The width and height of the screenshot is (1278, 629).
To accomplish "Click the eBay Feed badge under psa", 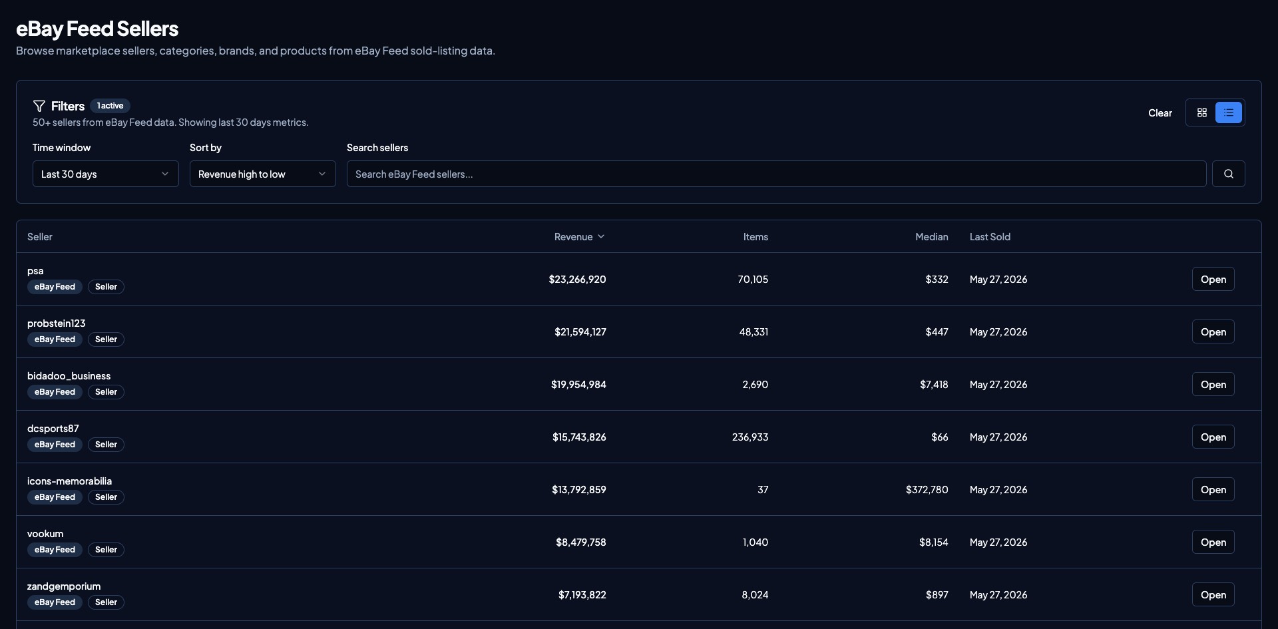I will pos(55,287).
